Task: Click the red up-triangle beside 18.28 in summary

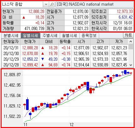Action: 24,17
